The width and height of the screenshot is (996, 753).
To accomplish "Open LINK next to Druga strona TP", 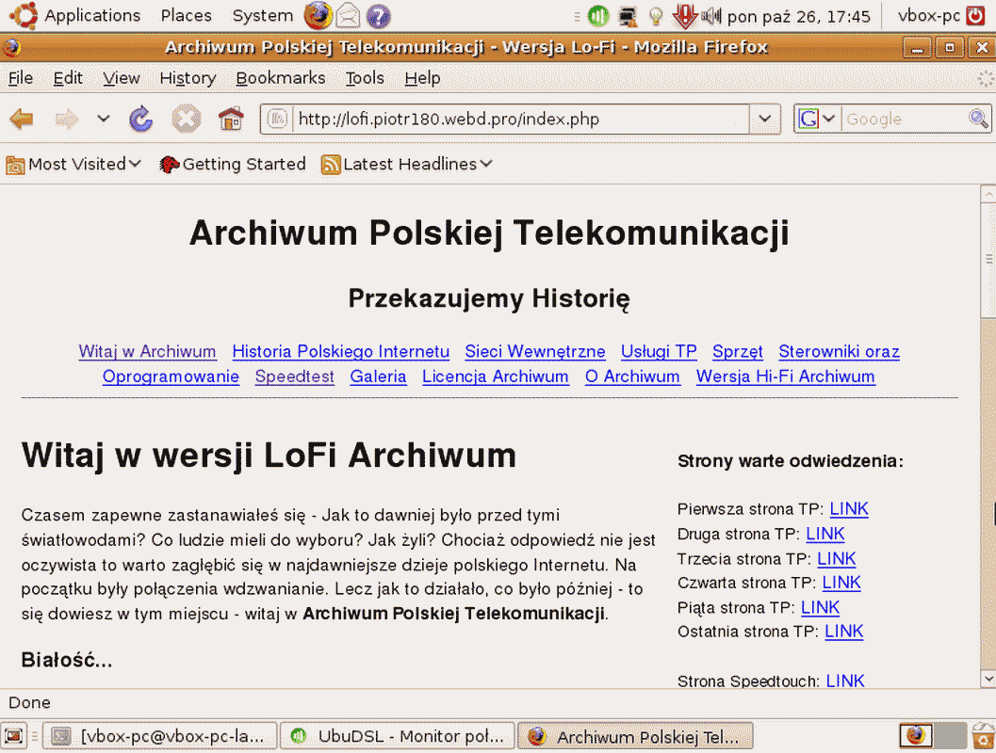I will 825,534.
